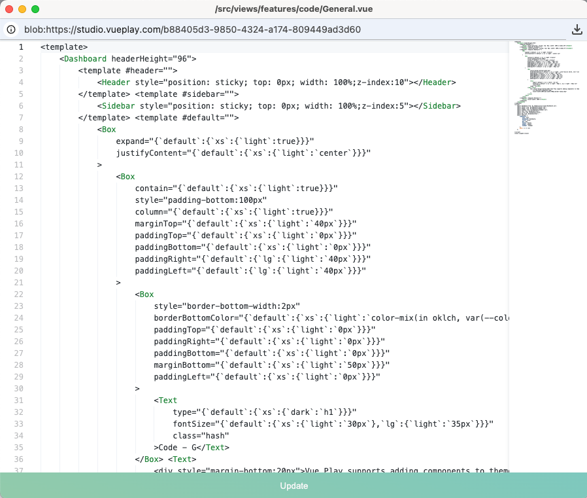Screen dimensions: 587x498
Task: Click the marginBottom attribute on line 28
Action: (272, 365)
